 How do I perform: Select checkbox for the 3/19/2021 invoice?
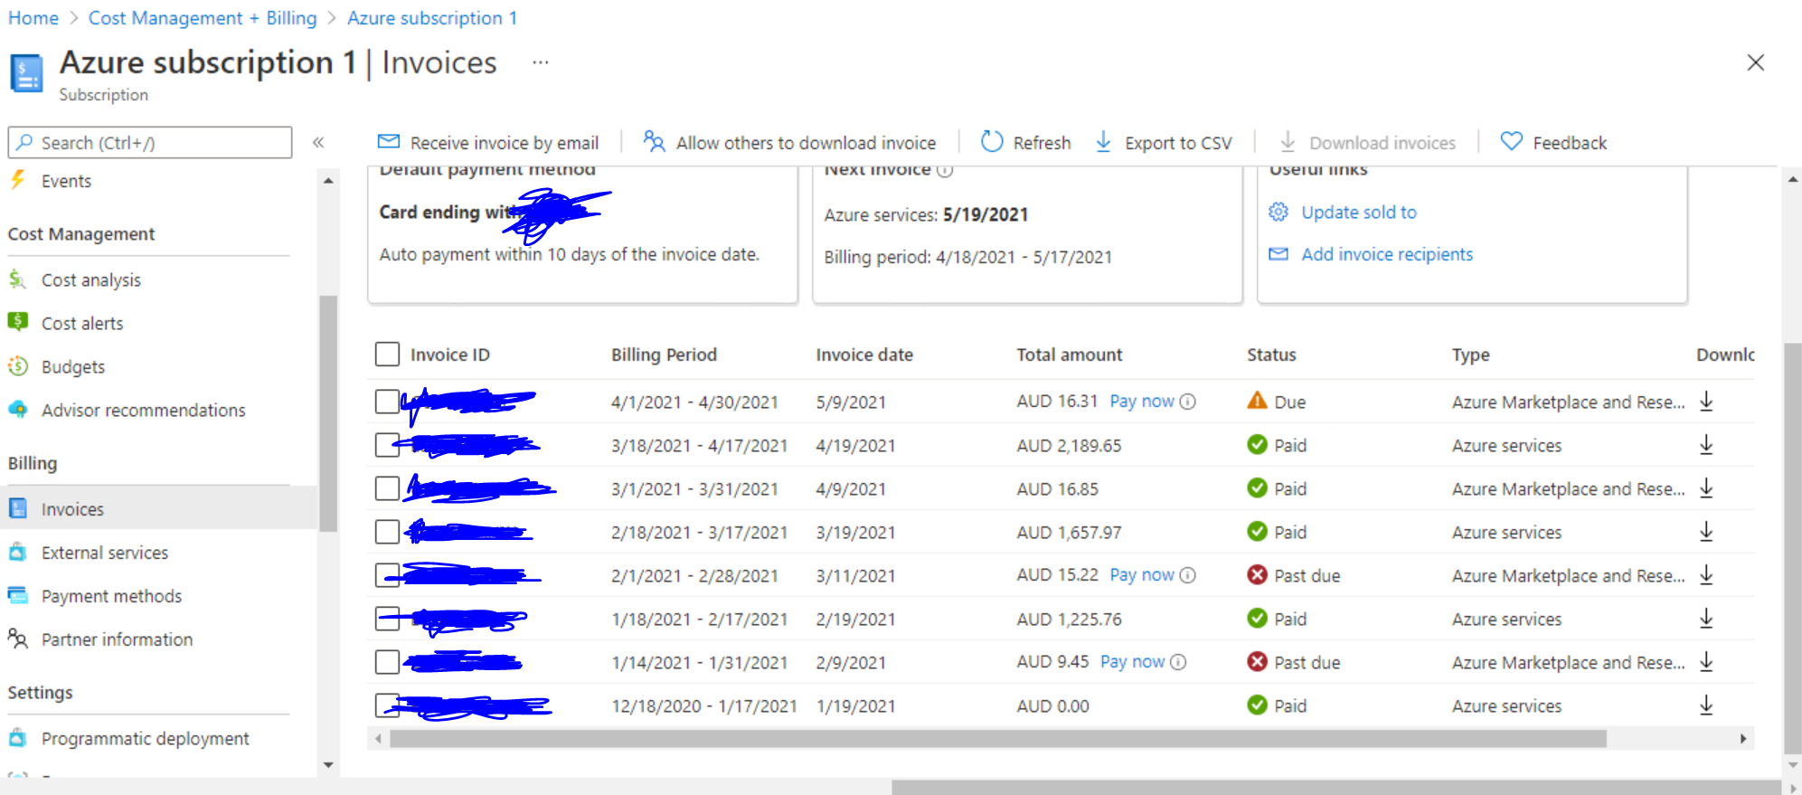(387, 532)
